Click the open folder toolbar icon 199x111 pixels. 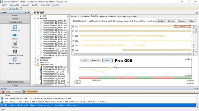pos(3,9)
